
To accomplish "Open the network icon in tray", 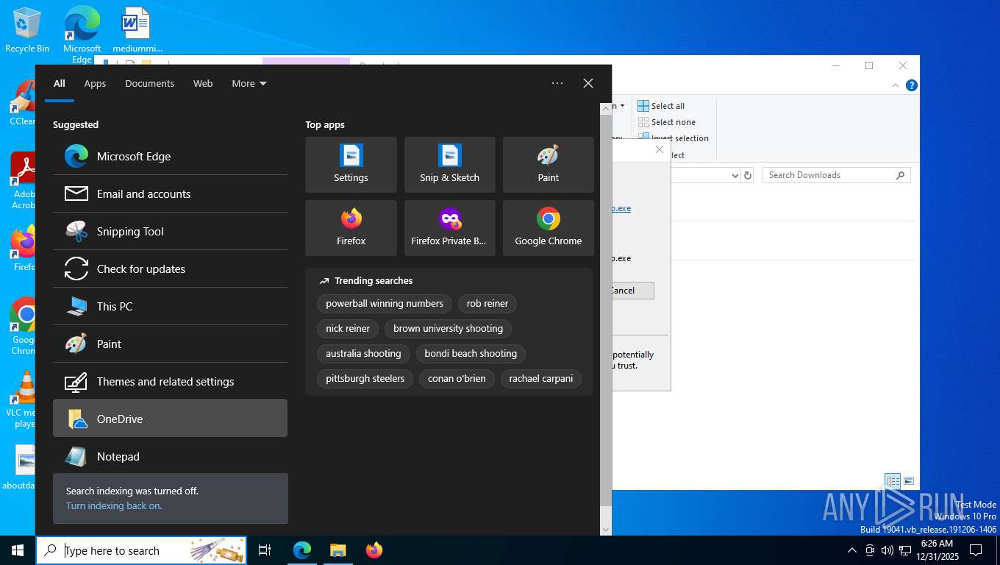I will pos(905,550).
